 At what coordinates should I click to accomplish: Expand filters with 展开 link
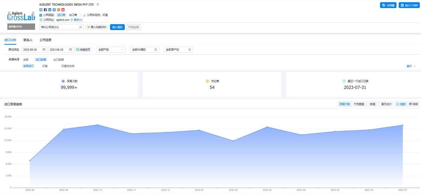point(411,66)
